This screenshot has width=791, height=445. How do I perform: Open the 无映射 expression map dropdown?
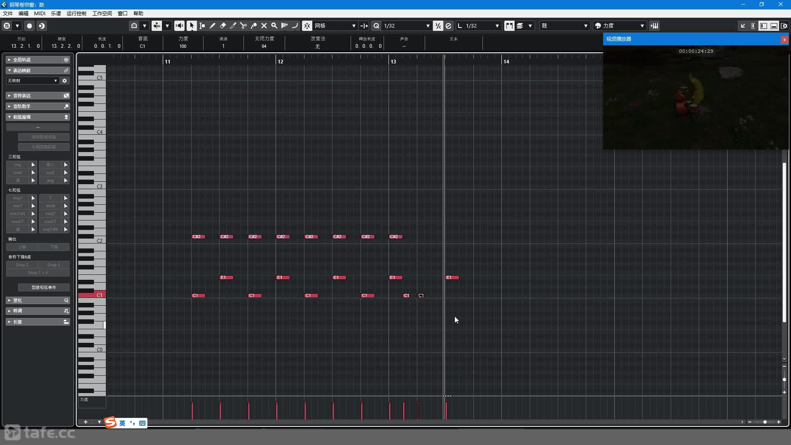point(33,81)
